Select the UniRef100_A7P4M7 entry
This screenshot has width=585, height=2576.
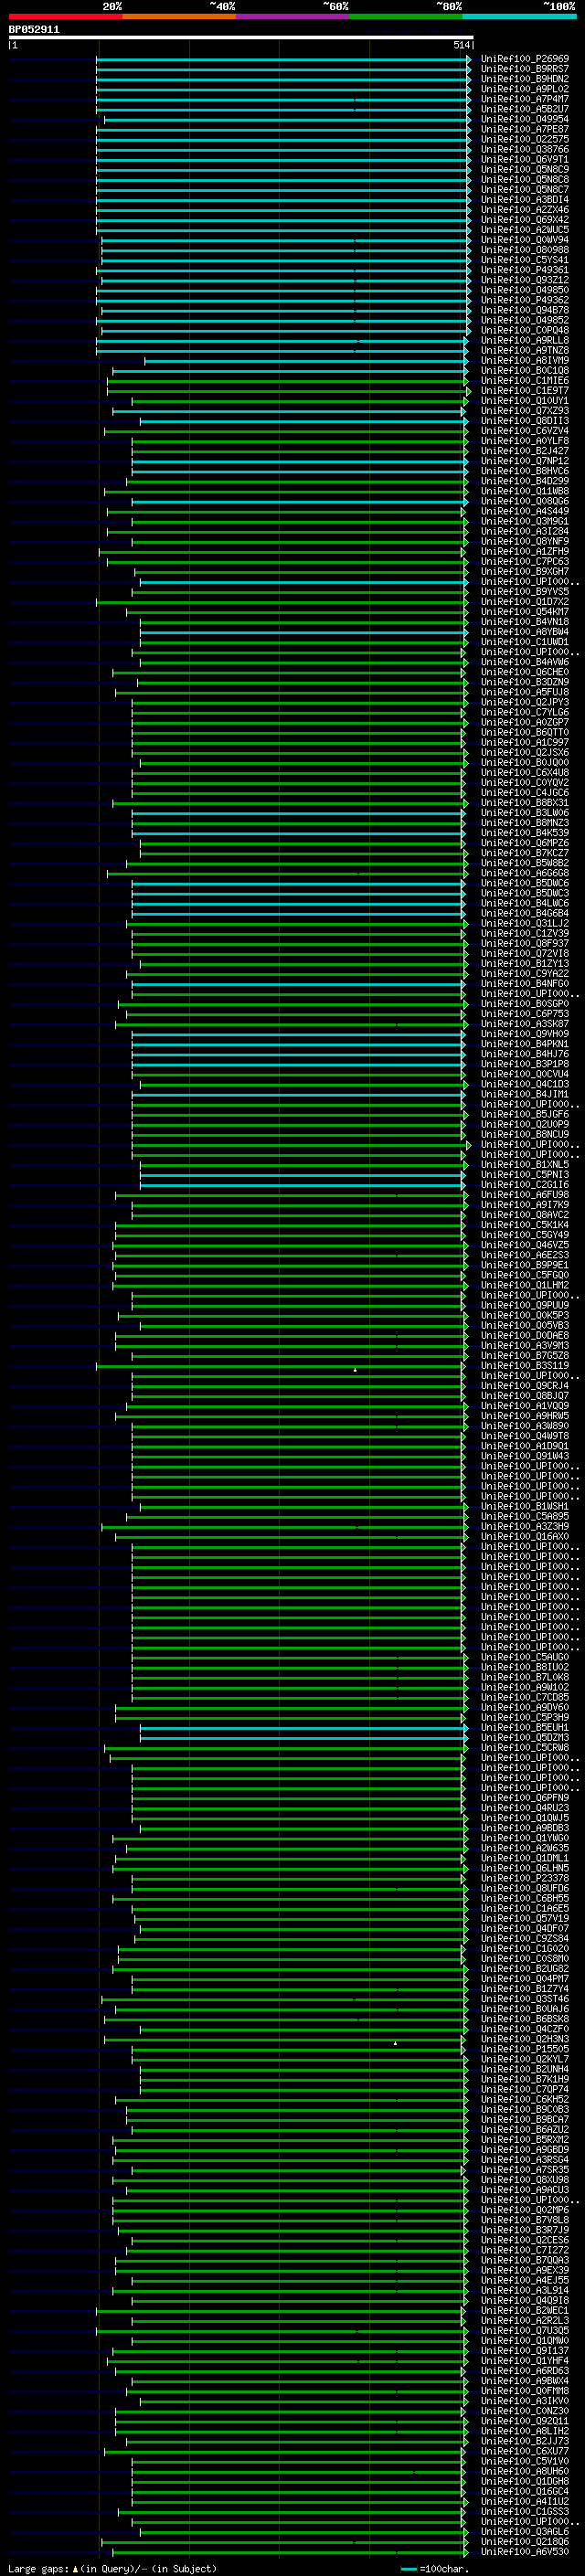525,99
